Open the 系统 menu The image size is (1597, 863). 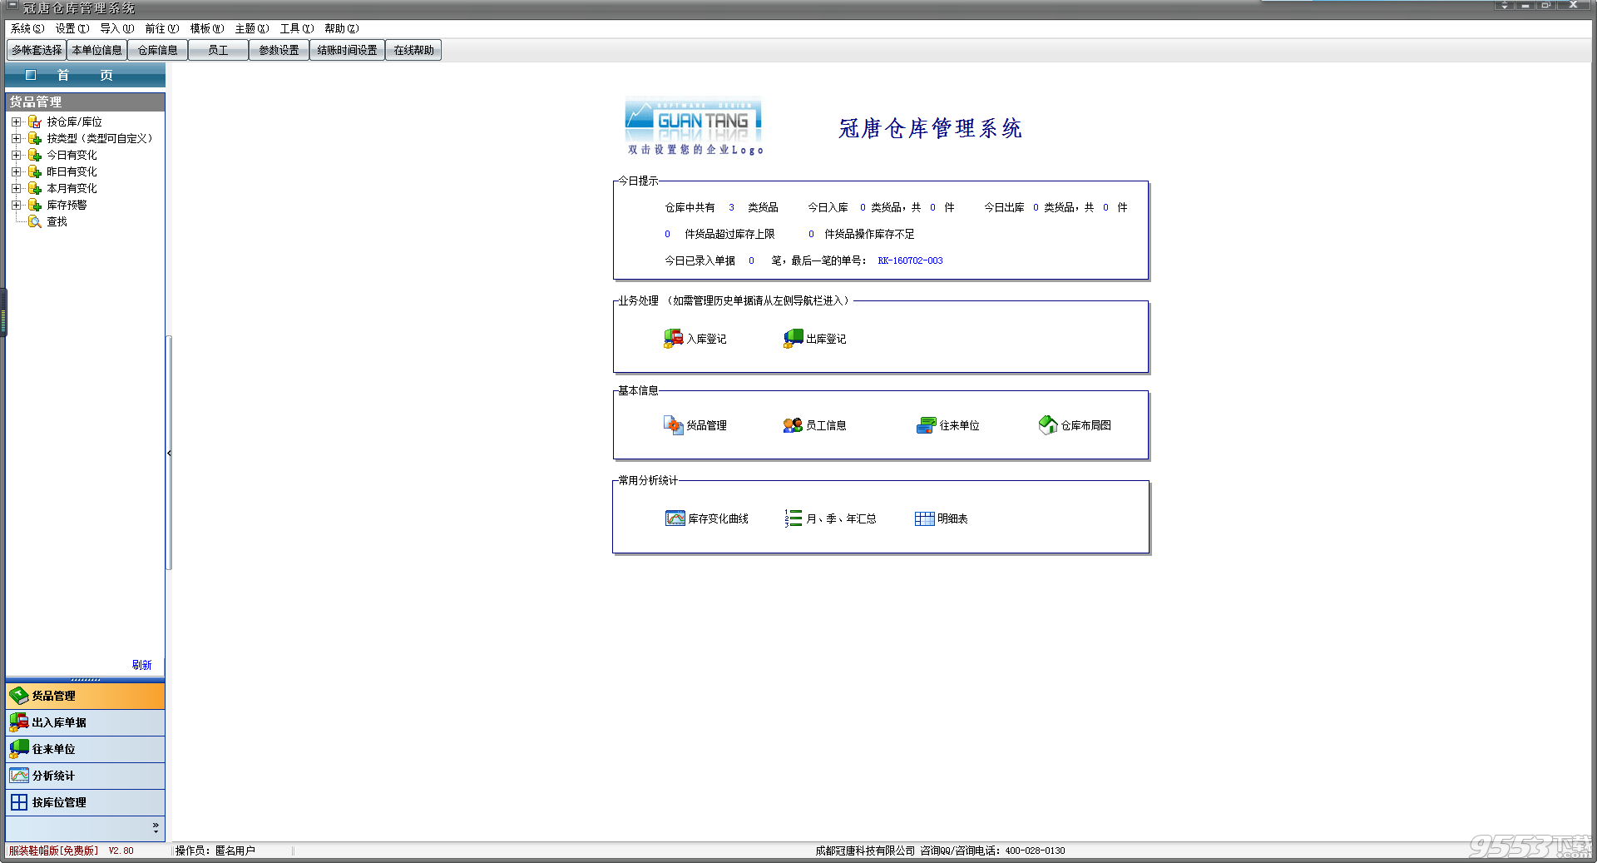click(x=27, y=28)
